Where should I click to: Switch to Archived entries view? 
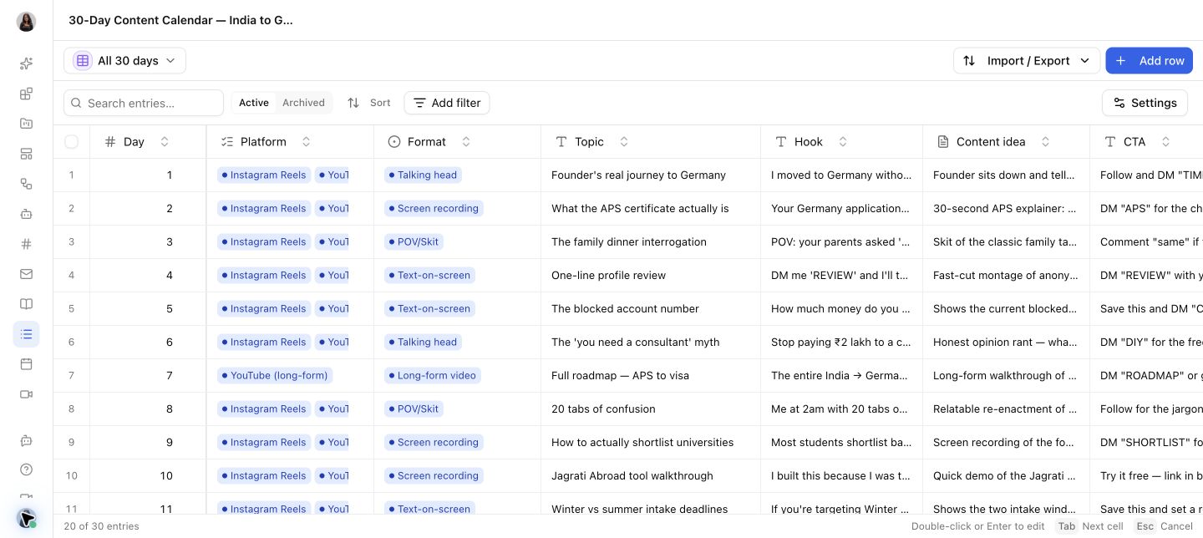[x=303, y=103]
